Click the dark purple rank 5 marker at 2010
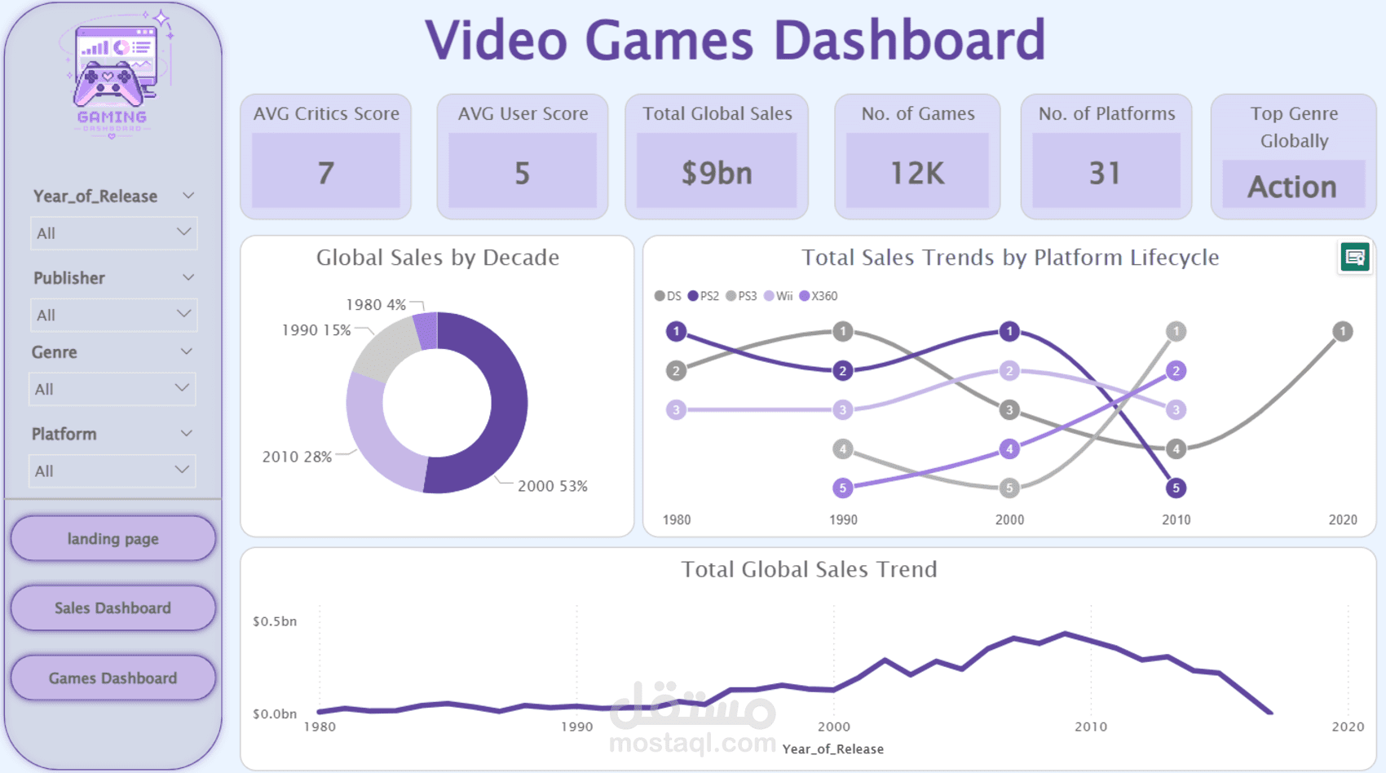1386x773 pixels. 1176,488
